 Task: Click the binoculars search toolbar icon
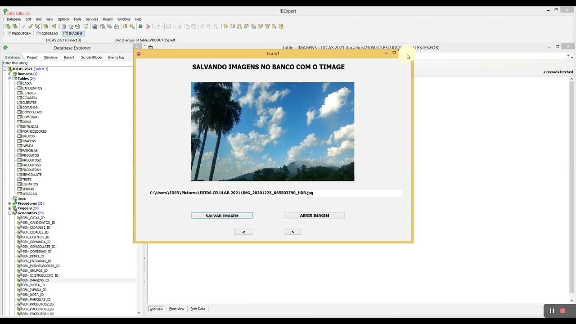(x=94, y=26)
